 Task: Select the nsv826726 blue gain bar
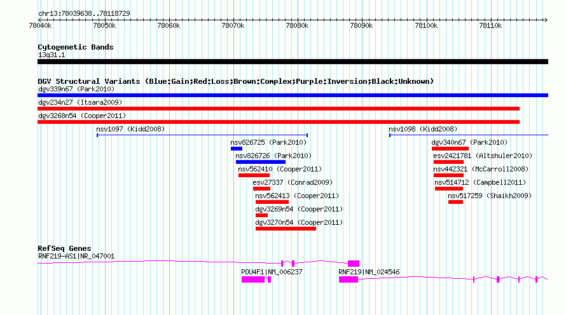tap(260, 162)
